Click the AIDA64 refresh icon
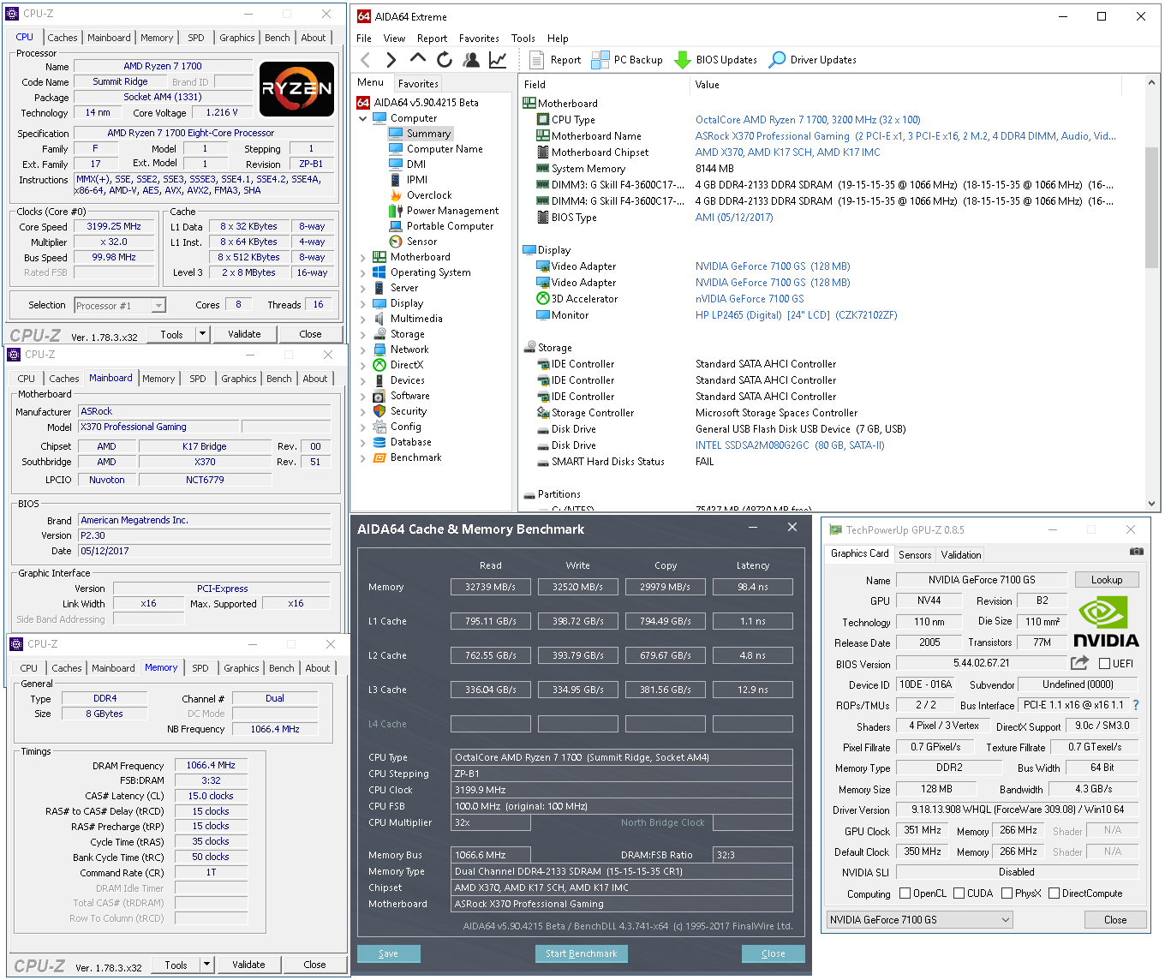The image size is (1165, 980). click(x=445, y=60)
